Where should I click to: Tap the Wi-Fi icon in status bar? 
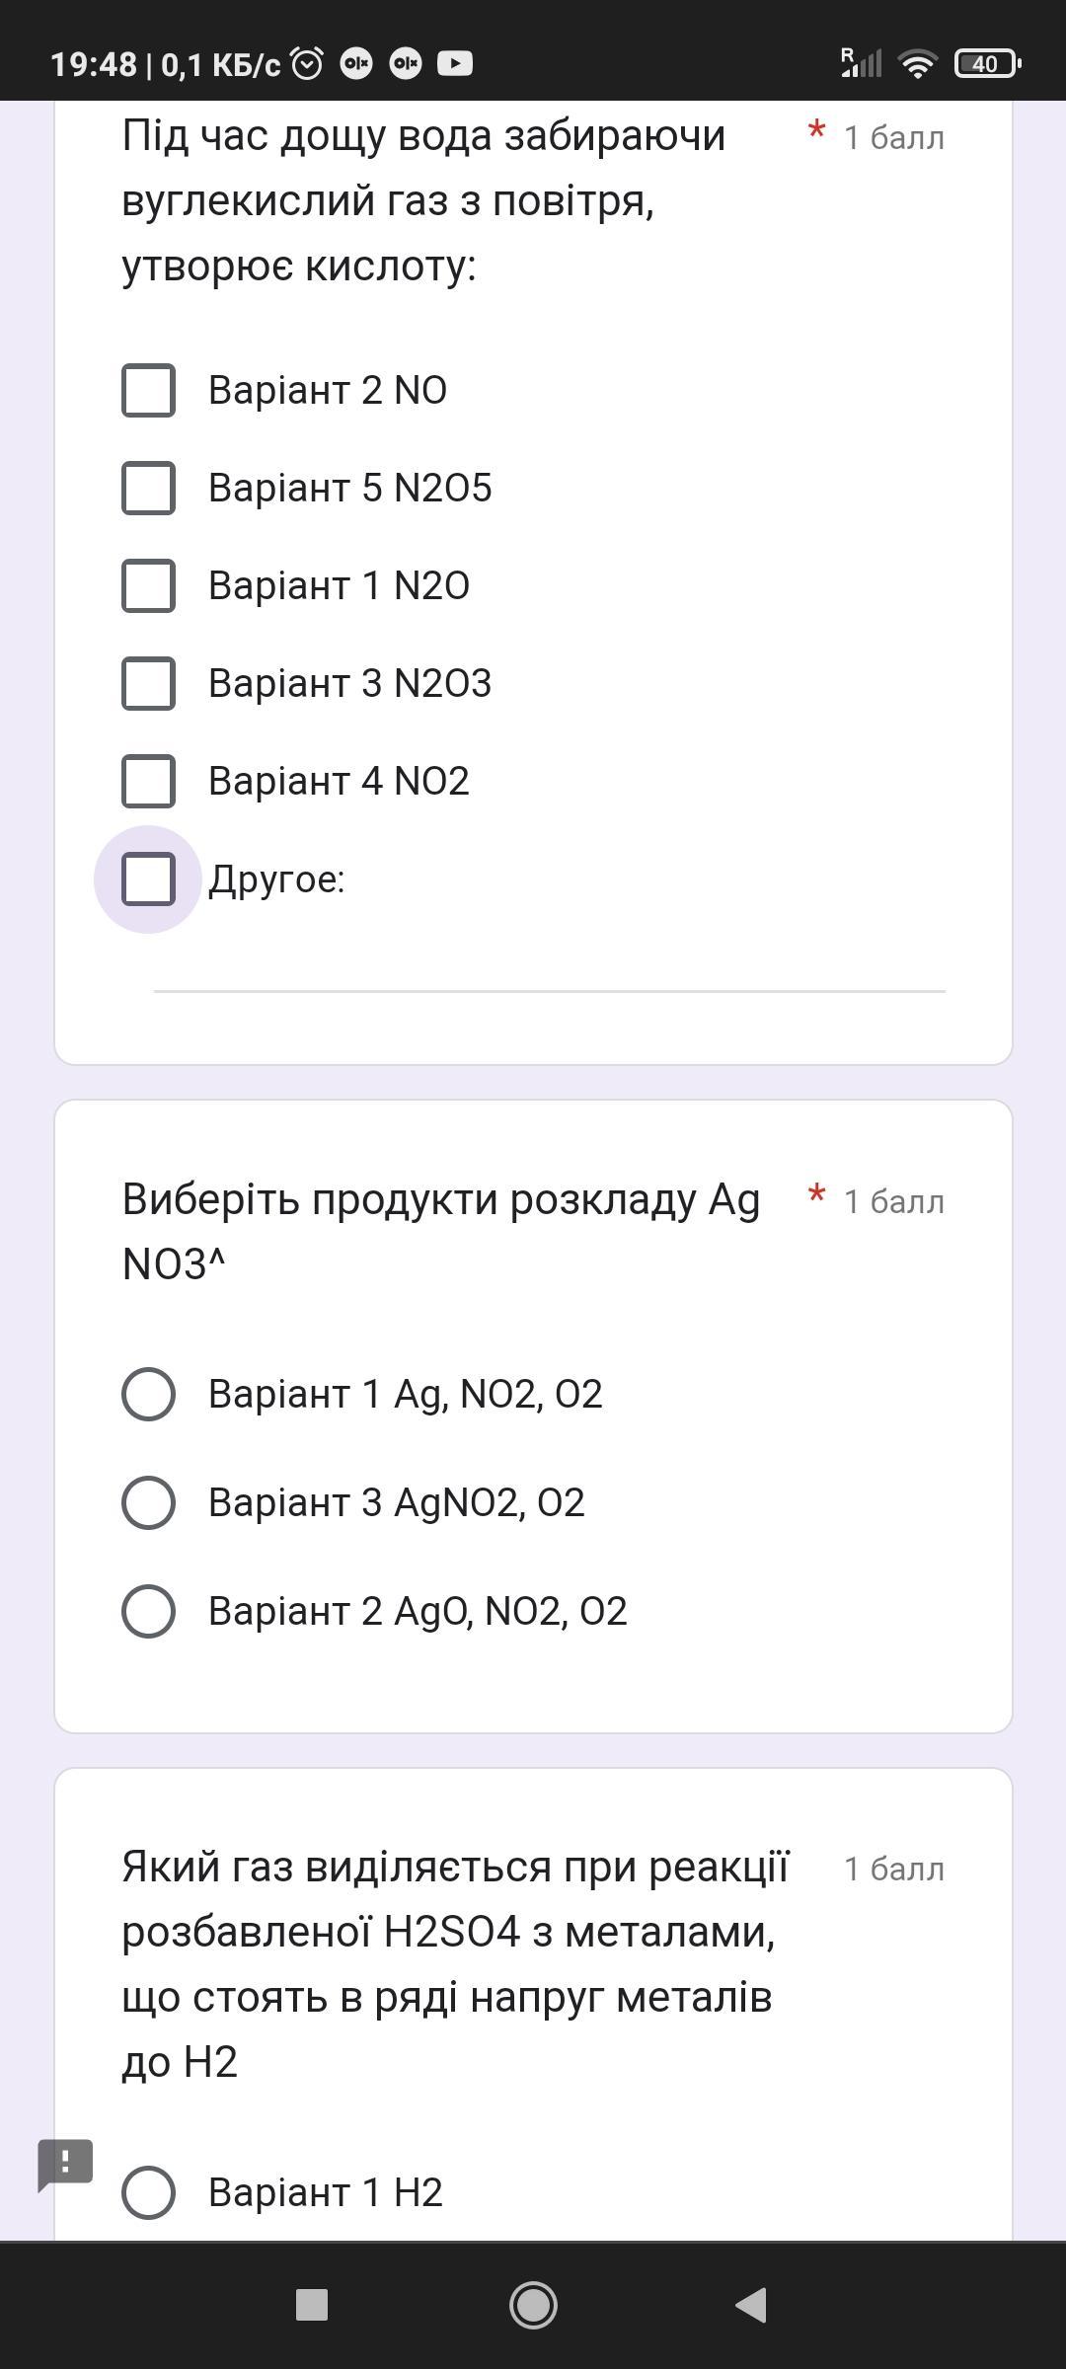point(917,64)
